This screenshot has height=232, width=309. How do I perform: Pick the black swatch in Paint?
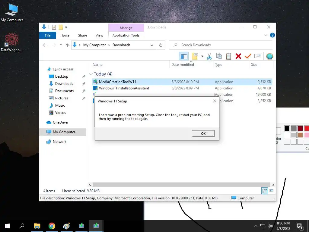coord(287,128)
